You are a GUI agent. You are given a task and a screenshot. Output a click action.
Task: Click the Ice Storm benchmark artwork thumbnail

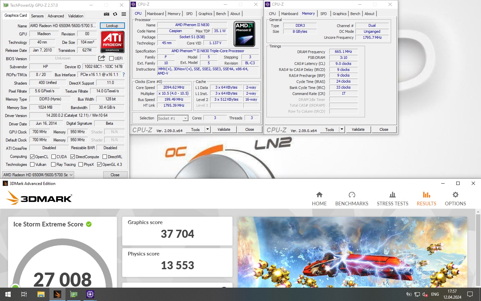(x=352, y=252)
